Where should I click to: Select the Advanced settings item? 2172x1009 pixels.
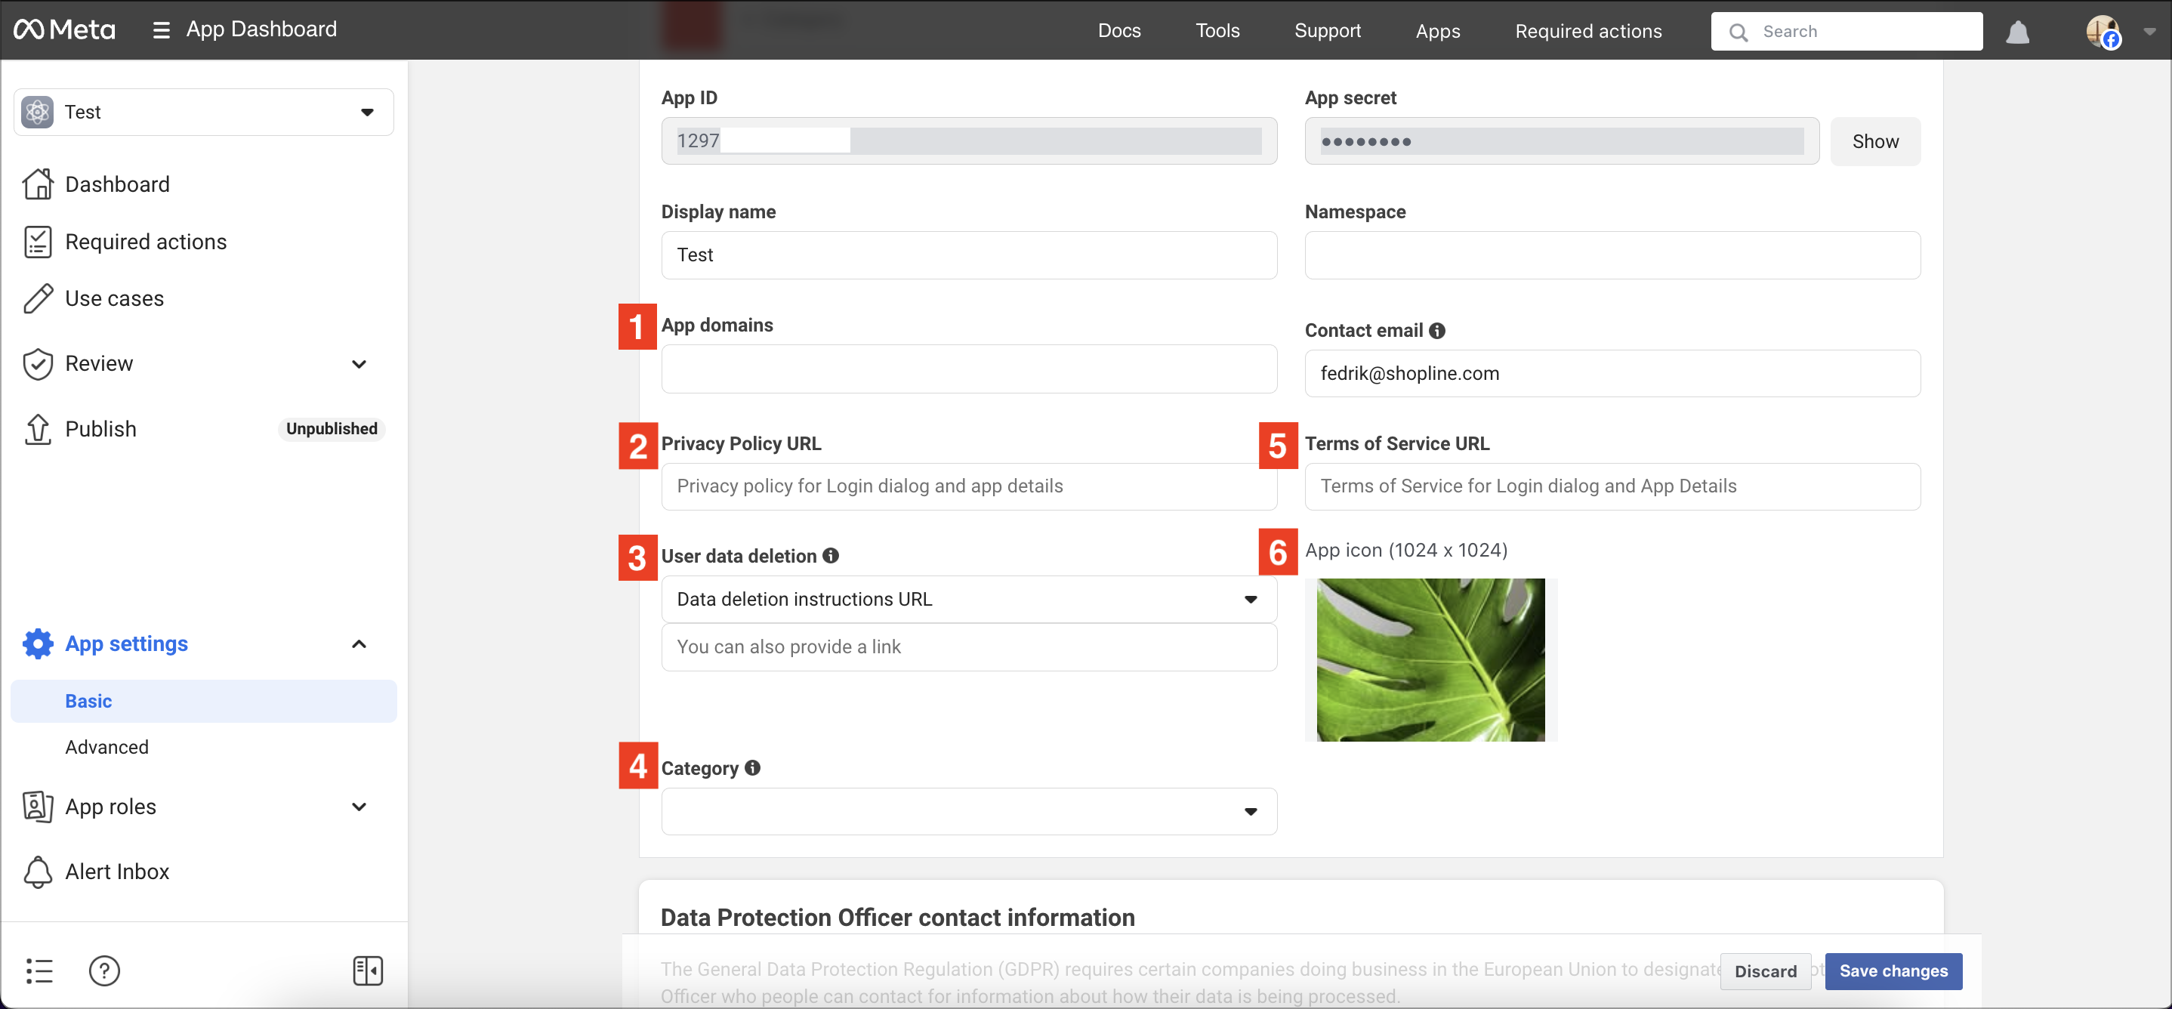[x=106, y=747]
